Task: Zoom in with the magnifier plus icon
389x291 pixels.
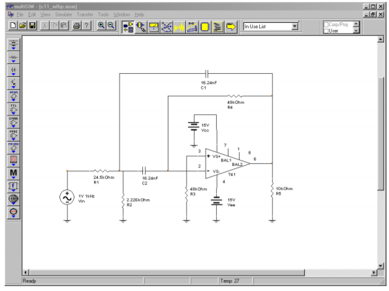Action: click(101, 25)
